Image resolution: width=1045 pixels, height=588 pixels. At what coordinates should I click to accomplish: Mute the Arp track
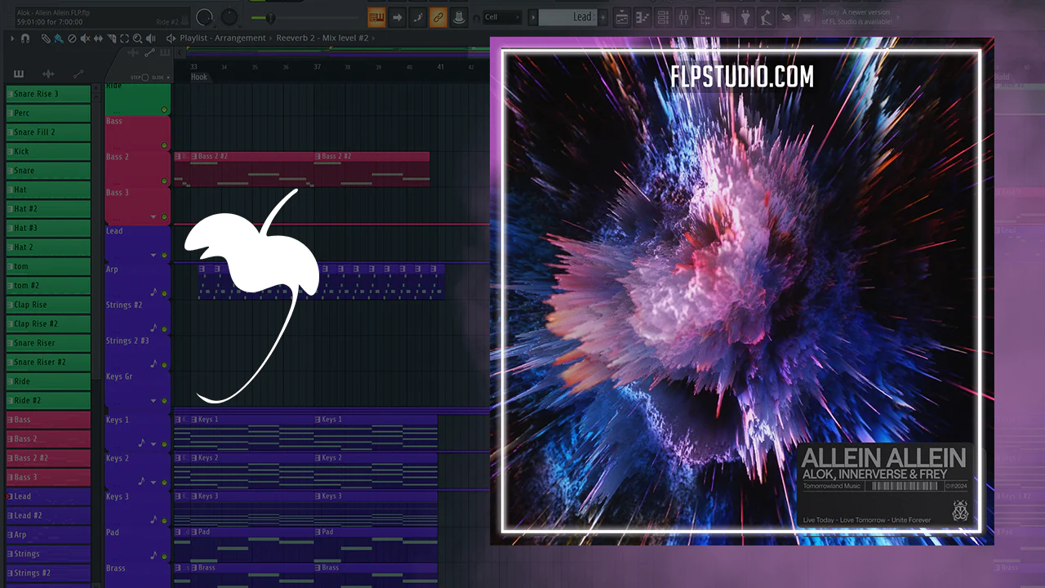[x=164, y=293]
